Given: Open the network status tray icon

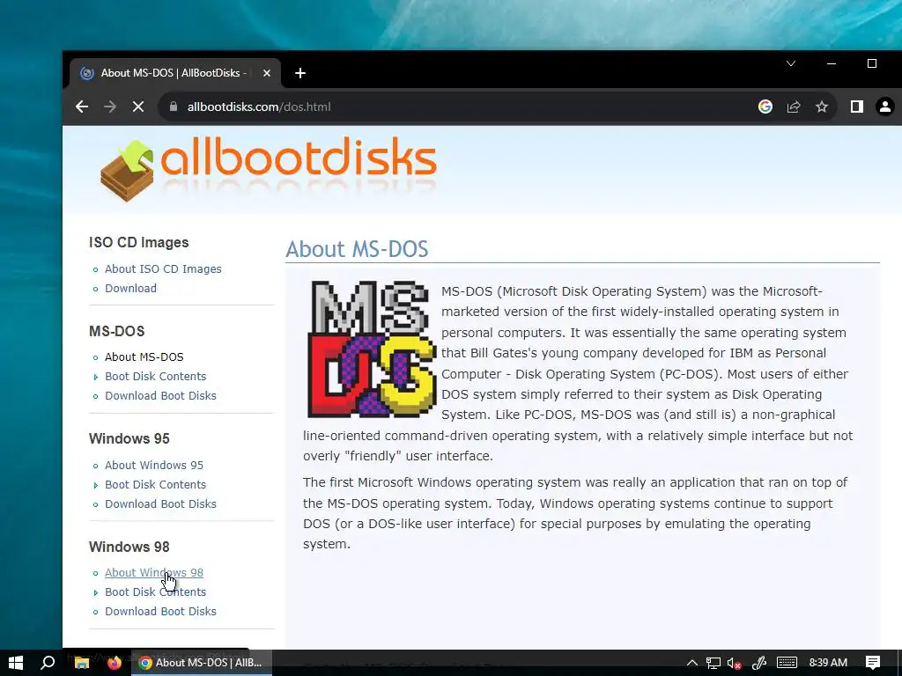Looking at the screenshot, I should pyautogui.click(x=713, y=663).
